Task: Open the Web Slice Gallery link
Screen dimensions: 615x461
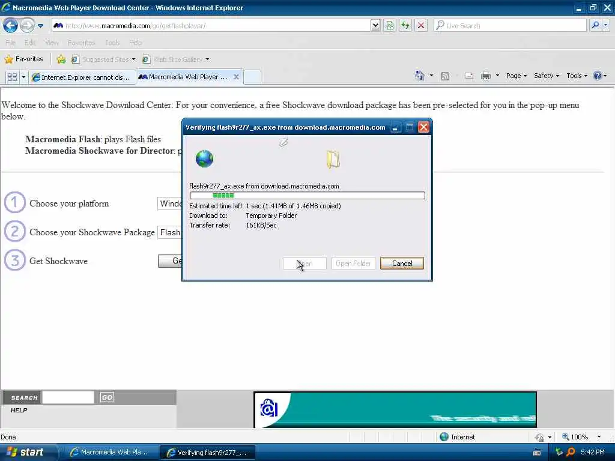Action: point(176,59)
